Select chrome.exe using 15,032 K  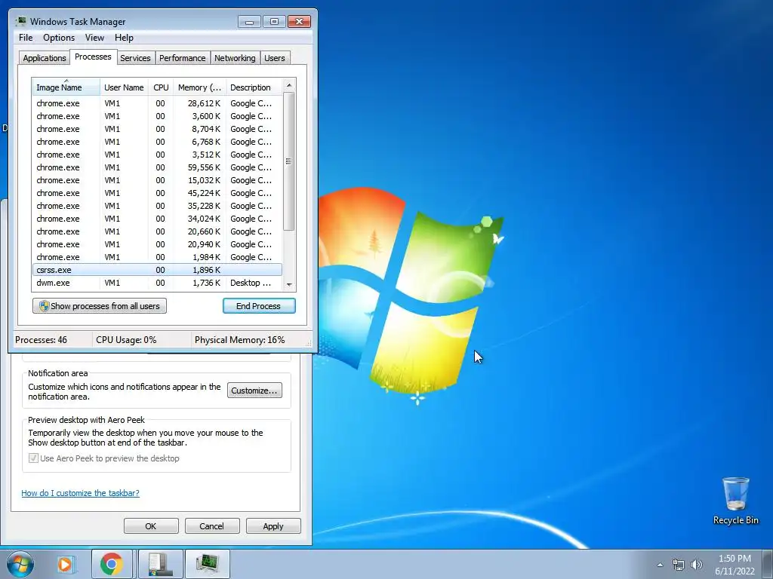point(157,180)
